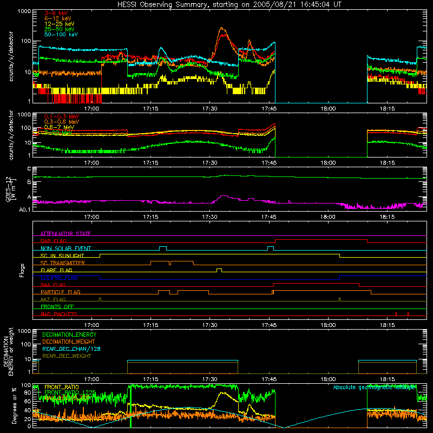Select the 25-50 keV legend label
Image resolution: width=433 pixels, height=433 pixels.
coord(60,29)
